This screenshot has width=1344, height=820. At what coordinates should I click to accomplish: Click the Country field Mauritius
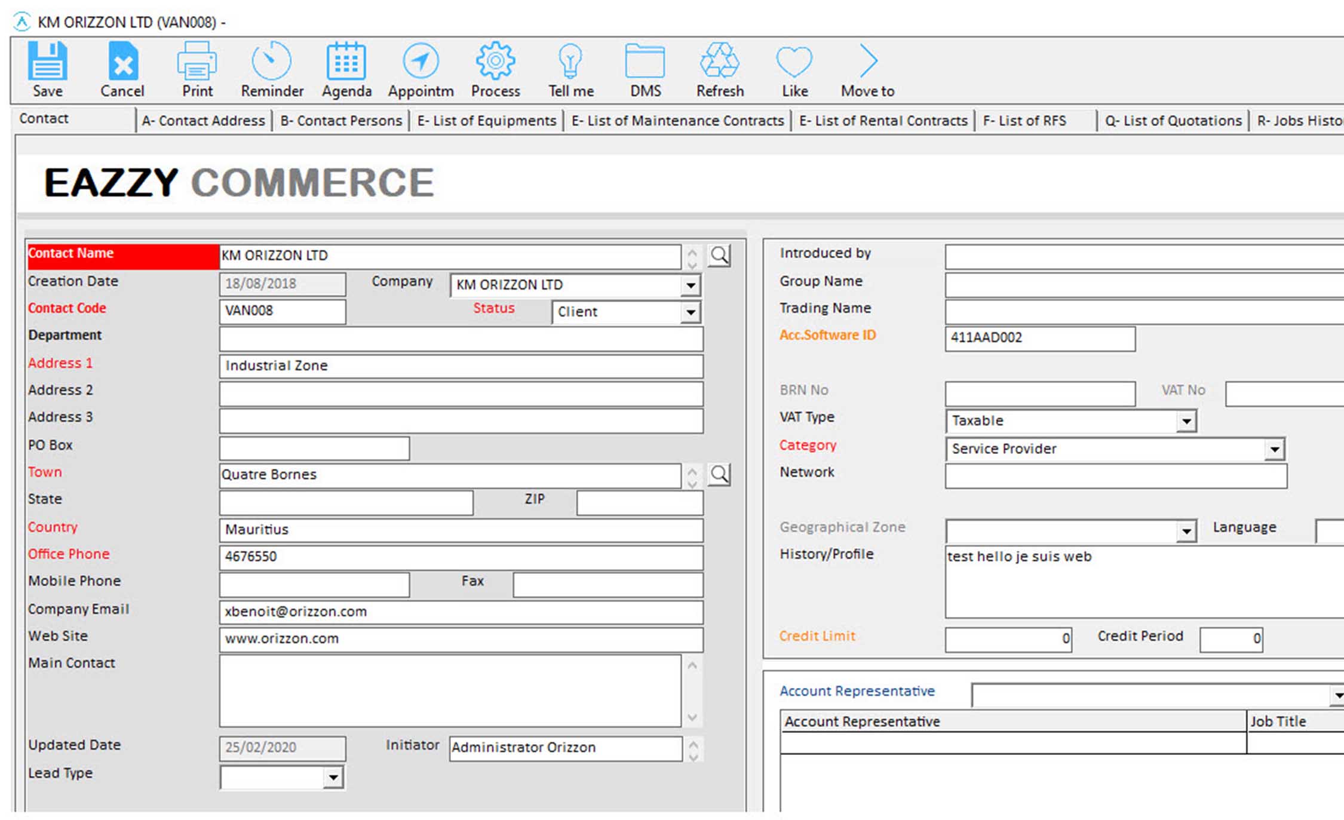click(x=461, y=530)
